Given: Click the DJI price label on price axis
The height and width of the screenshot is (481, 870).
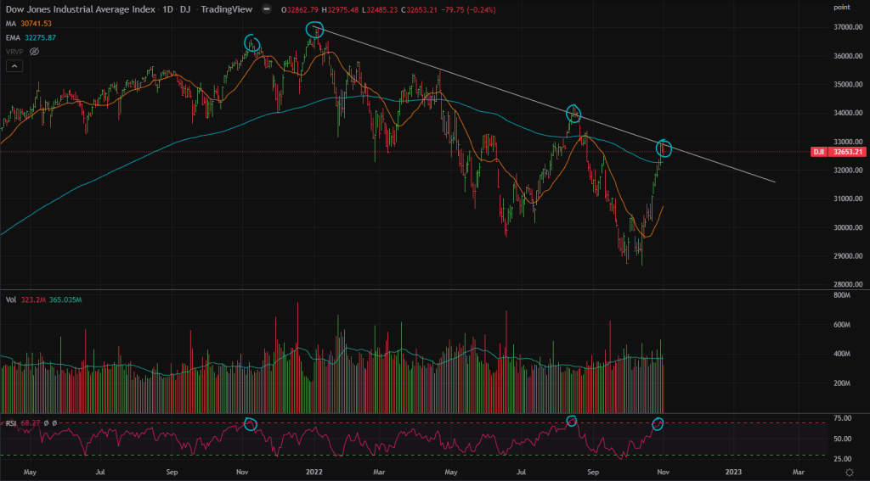Looking at the screenshot, I should click(x=819, y=152).
